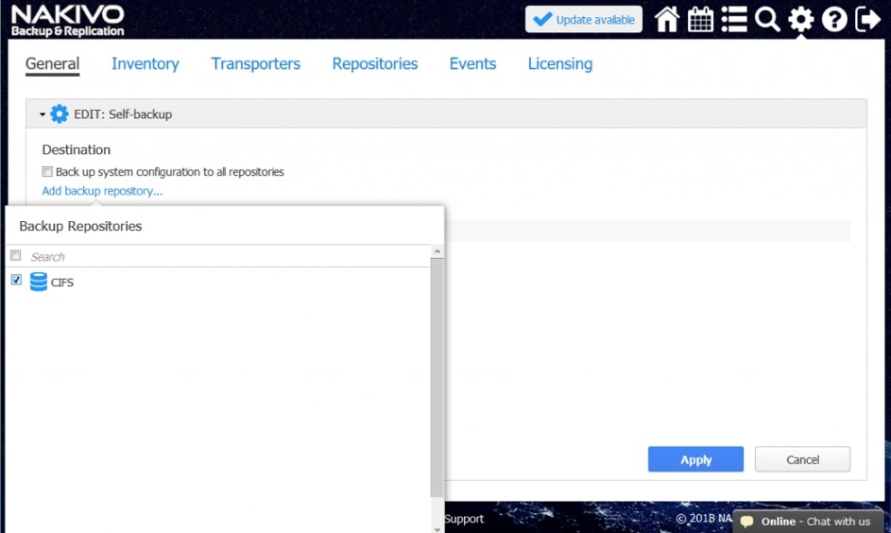The width and height of the screenshot is (891, 533).
Task: Uncheck the CIFS repository checkbox
Action: pyautogui.click(x=16, y=281)
